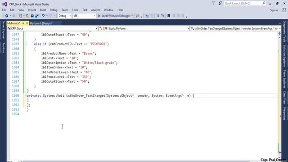Open the Properties side panel
Image resolution: width=288 pixels, height=162 pixels.
tap(284, 114)
